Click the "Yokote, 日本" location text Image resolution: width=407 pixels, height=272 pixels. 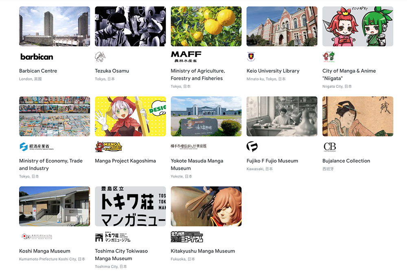[x=182, y=176]
